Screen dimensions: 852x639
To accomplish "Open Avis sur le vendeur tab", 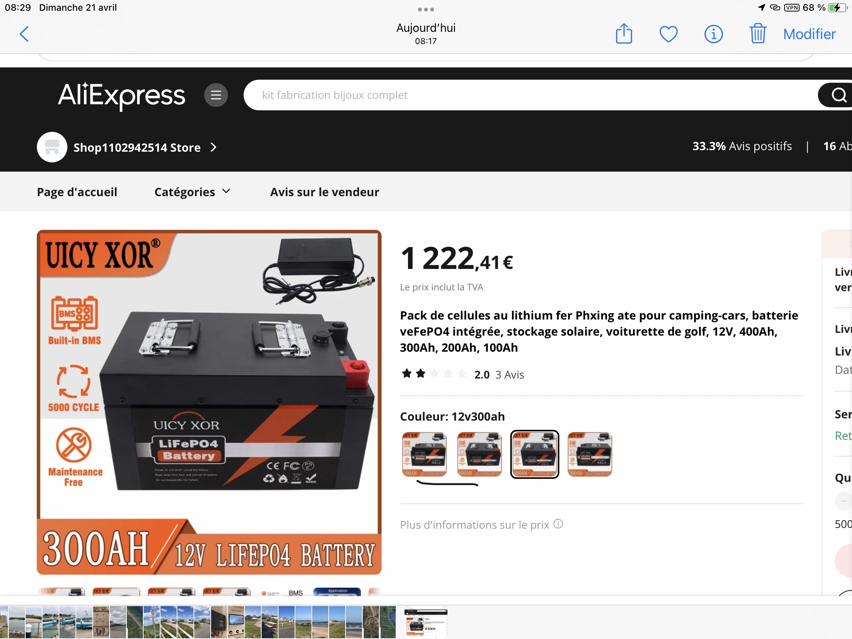I will (324, 192).
